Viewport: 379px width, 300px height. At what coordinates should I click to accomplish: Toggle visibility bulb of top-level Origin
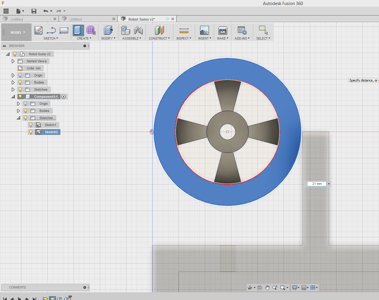click(x=20, y=75)
